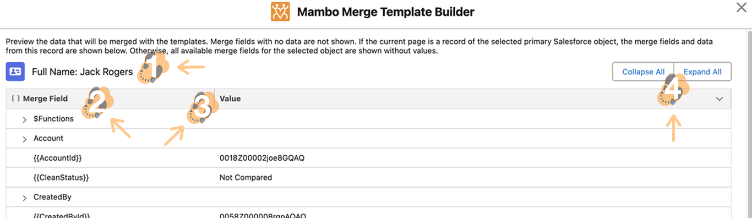Select the Value column header
Screen dimensions: 752x218
click(x=473, y=99)
